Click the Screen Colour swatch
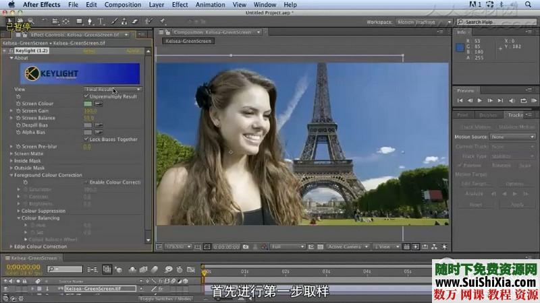540x303 pixels. [88, 104]
